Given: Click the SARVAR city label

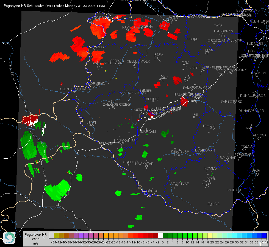Looking at the screenshot, I should (117, 61).
